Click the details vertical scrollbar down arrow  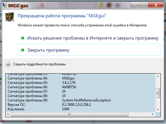pos(158,109)
